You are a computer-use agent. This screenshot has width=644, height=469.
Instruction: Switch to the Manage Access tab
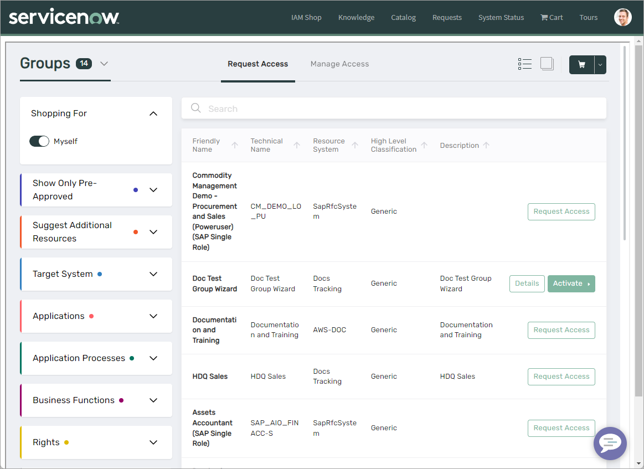click(339, 64)
